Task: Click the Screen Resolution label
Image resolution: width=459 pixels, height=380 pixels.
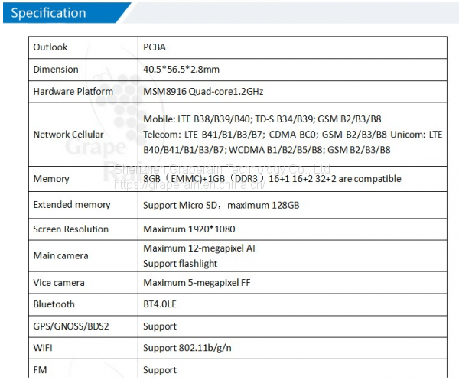Action: click(71, 229)
